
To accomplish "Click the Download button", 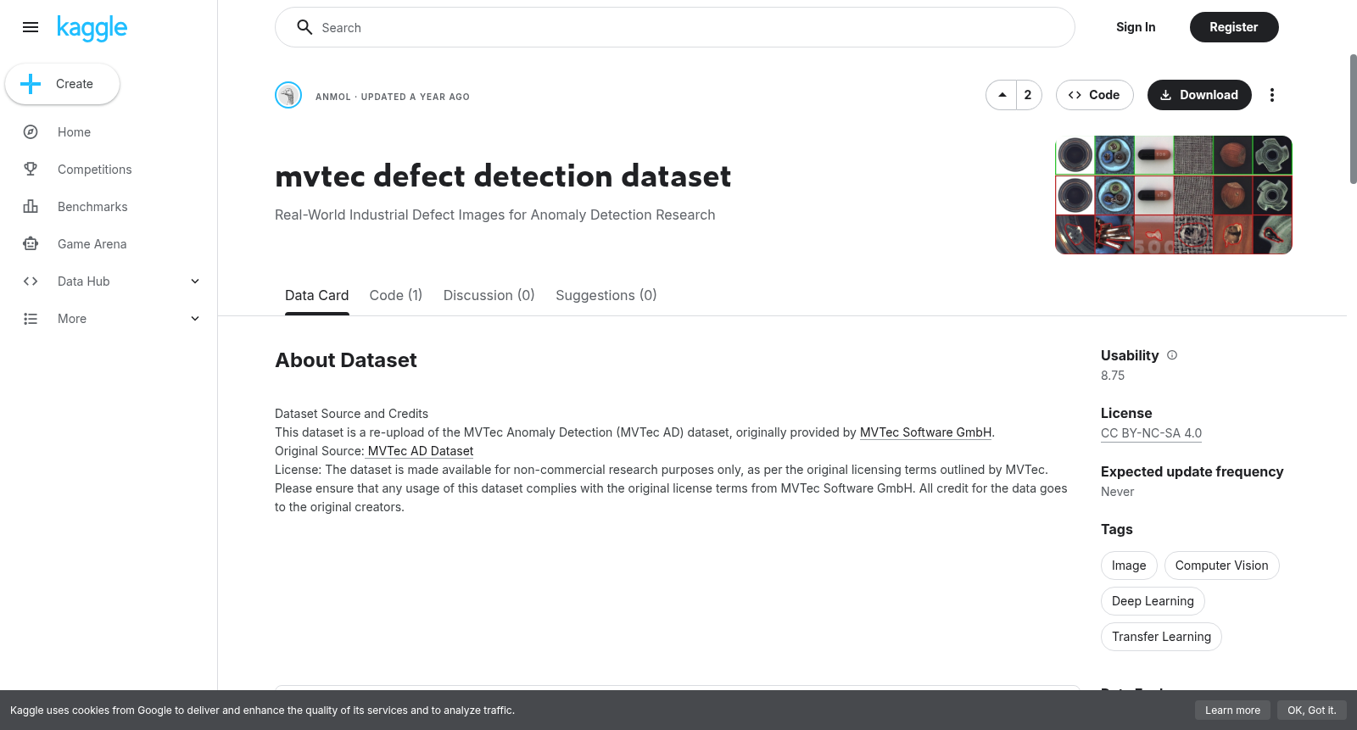I will [x=1199, y=95].
